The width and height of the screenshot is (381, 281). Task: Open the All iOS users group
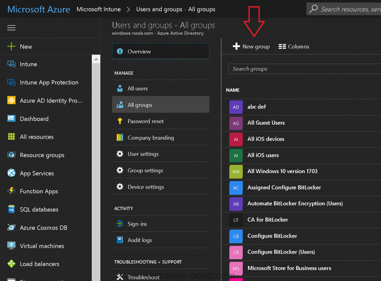(x=301, y=155)
